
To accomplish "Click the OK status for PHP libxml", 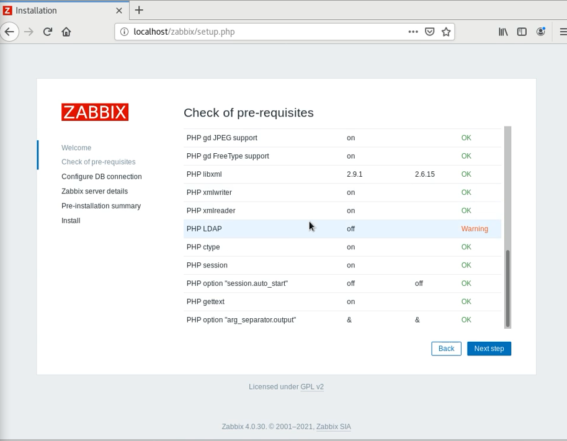I will (x=466, y=174).
